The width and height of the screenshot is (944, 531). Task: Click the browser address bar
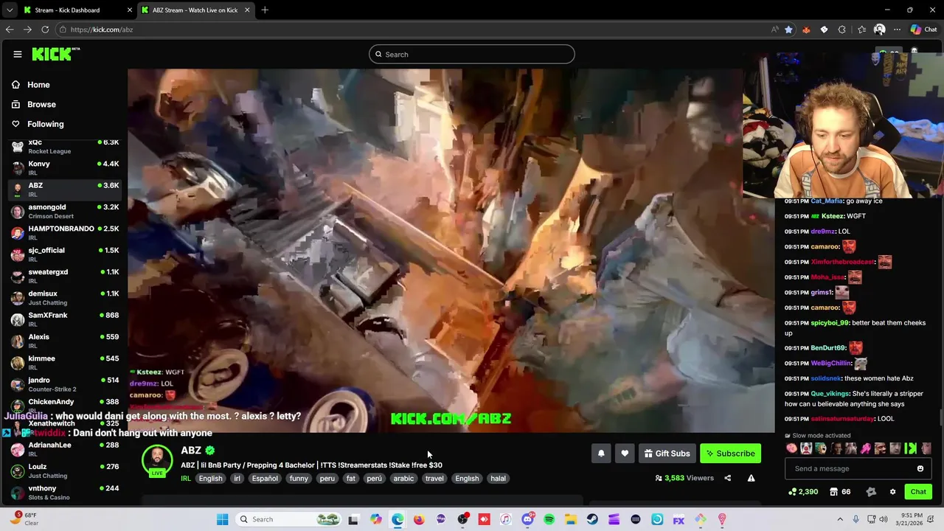[x=413, y=29]
